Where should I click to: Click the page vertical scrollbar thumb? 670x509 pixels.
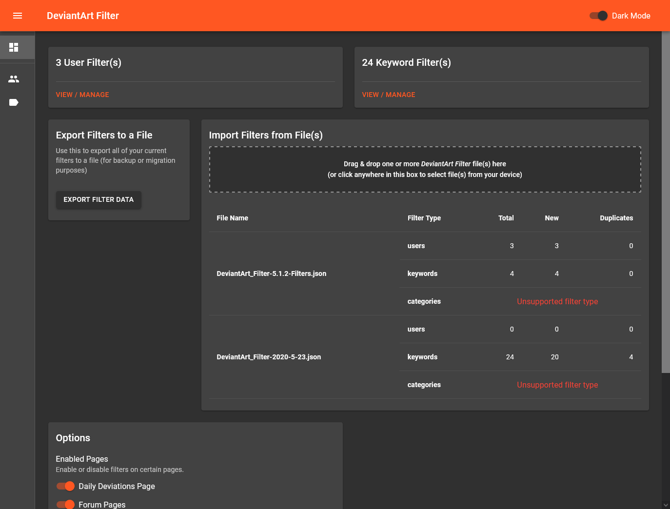pyautogui.click(x=666, y=202)
